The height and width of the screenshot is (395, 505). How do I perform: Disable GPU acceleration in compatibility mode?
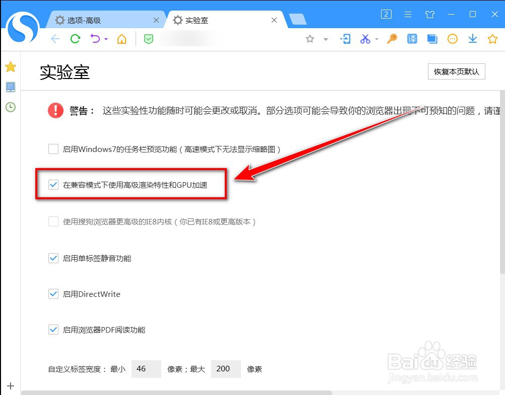point(53,185)
